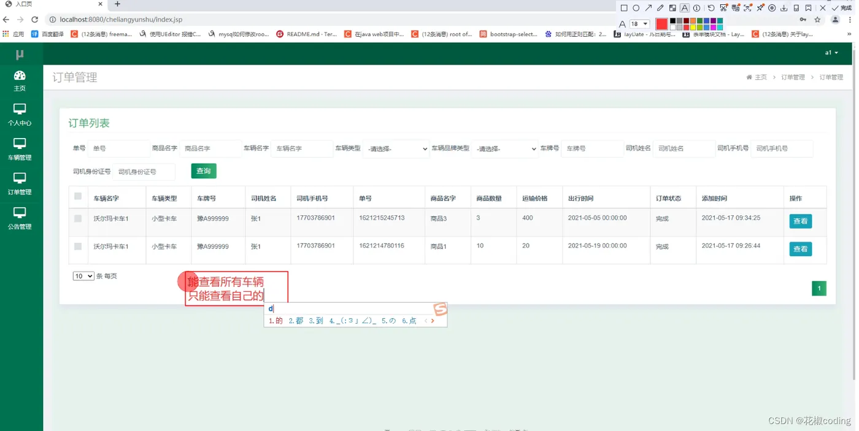The width and height of the screenshot is (859, 431).
Task: Click the μ logo in header
Action: click(20, 54)
